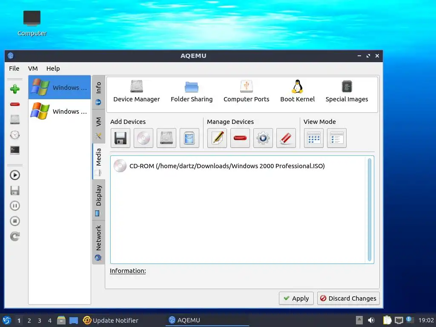Switch to workspace 4 in taskbar

(x=50, y=321)
